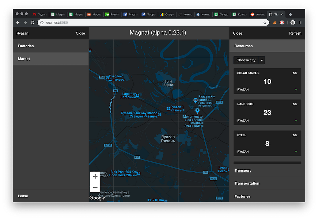Click the Ryazan Рязань city label on map
Viewport: 318px width, 219px height.
click(168, 139)
